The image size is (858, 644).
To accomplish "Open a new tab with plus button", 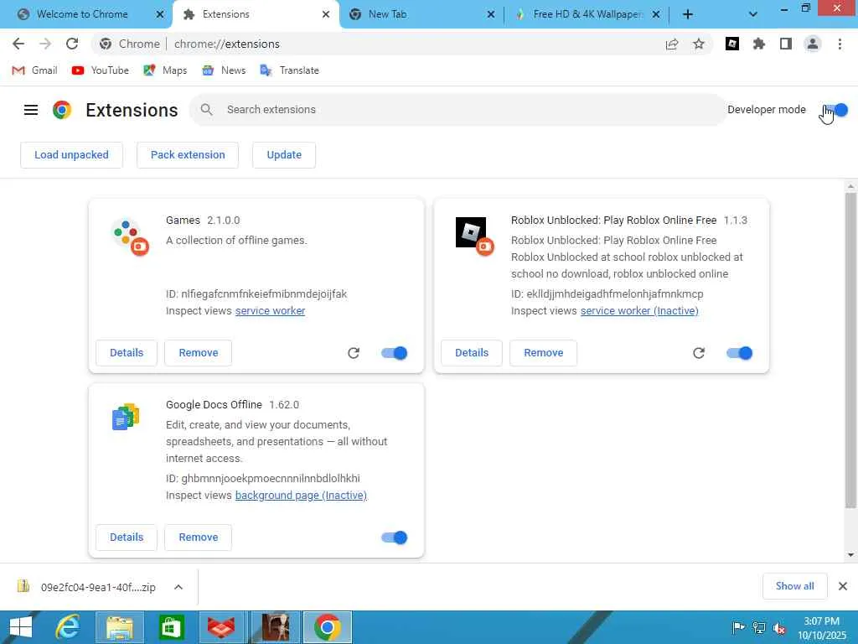I will coord(688,14).
